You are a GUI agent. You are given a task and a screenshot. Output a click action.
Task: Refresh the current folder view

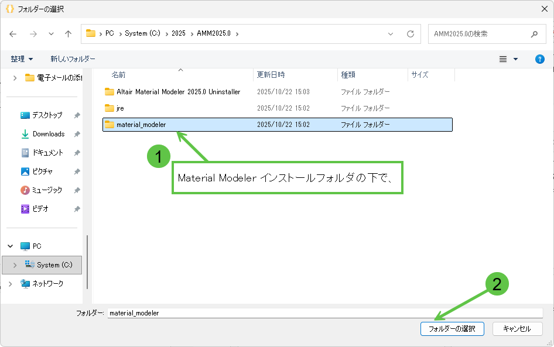[x=410, y=34]
